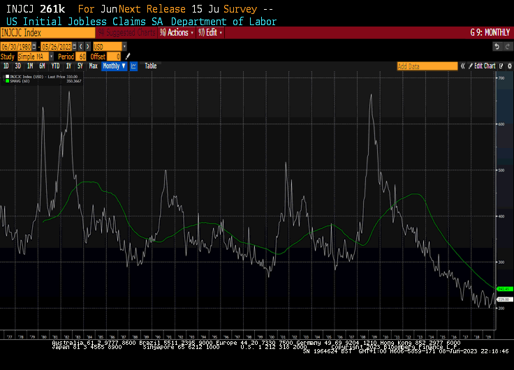Click the study edit pencil icon
514x370 pixels.
[128, 56]
